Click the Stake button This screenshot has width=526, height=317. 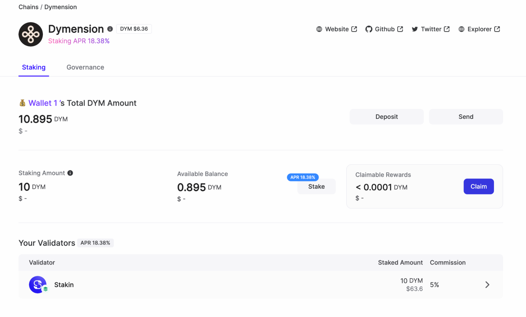[316, 187]
